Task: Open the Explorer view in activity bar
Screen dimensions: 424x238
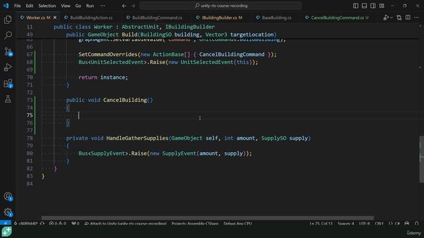Action: point(8,19)
